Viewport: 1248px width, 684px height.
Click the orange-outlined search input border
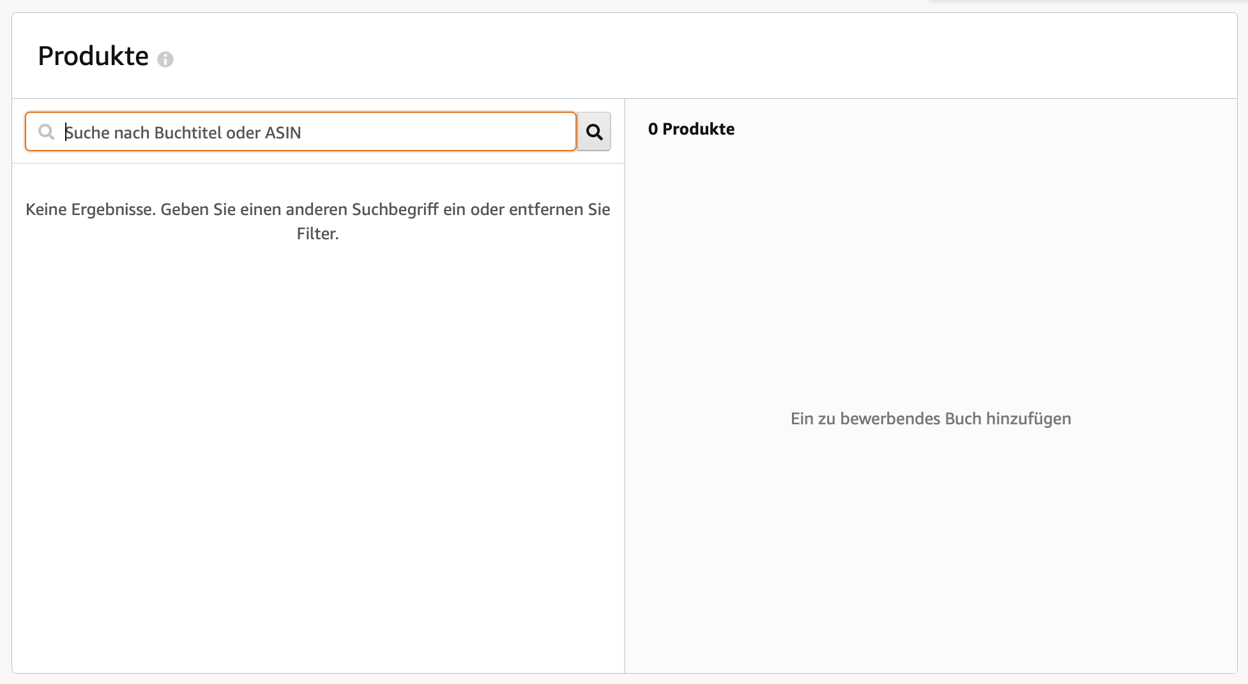point(300,112)
